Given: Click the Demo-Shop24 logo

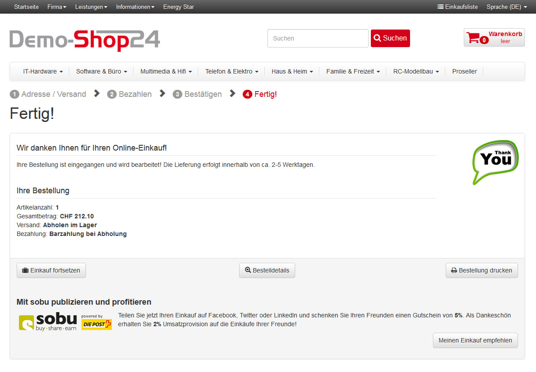Looking at the screenshot, I should tap(85, 40).
